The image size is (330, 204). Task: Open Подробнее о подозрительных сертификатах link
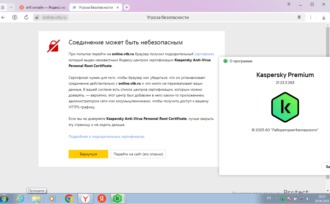[x=106, y=136]
